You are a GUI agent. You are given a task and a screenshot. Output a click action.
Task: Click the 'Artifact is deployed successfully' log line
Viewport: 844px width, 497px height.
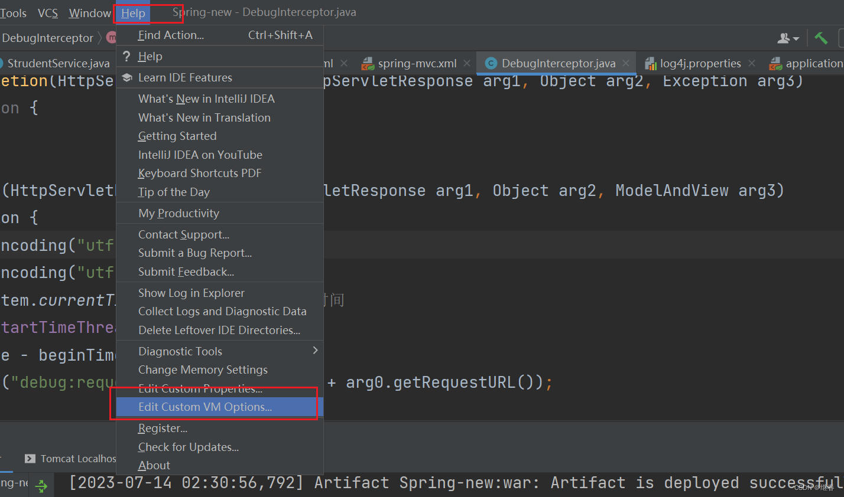pyautogui.click(x=456, y=483)
